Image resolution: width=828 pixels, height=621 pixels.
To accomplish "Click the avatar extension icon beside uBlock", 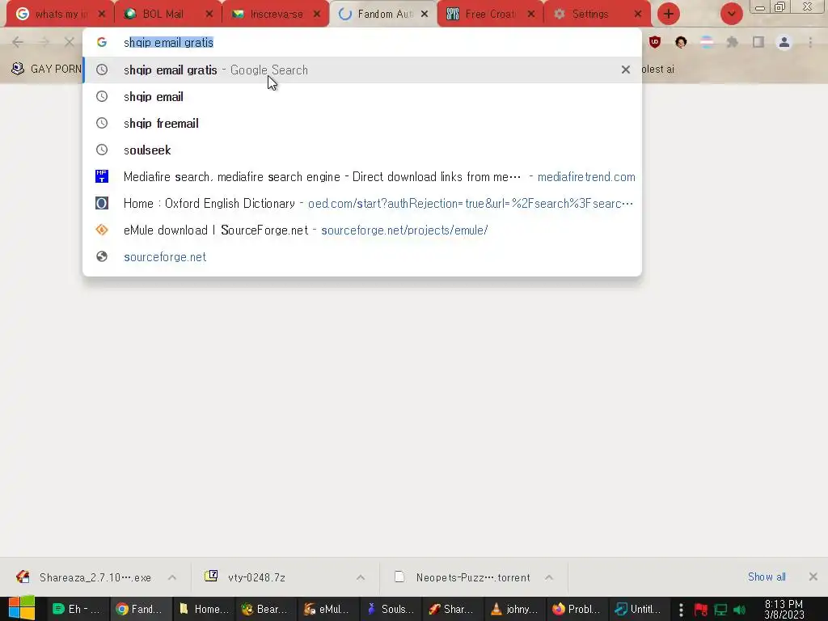I will point(681,42).
